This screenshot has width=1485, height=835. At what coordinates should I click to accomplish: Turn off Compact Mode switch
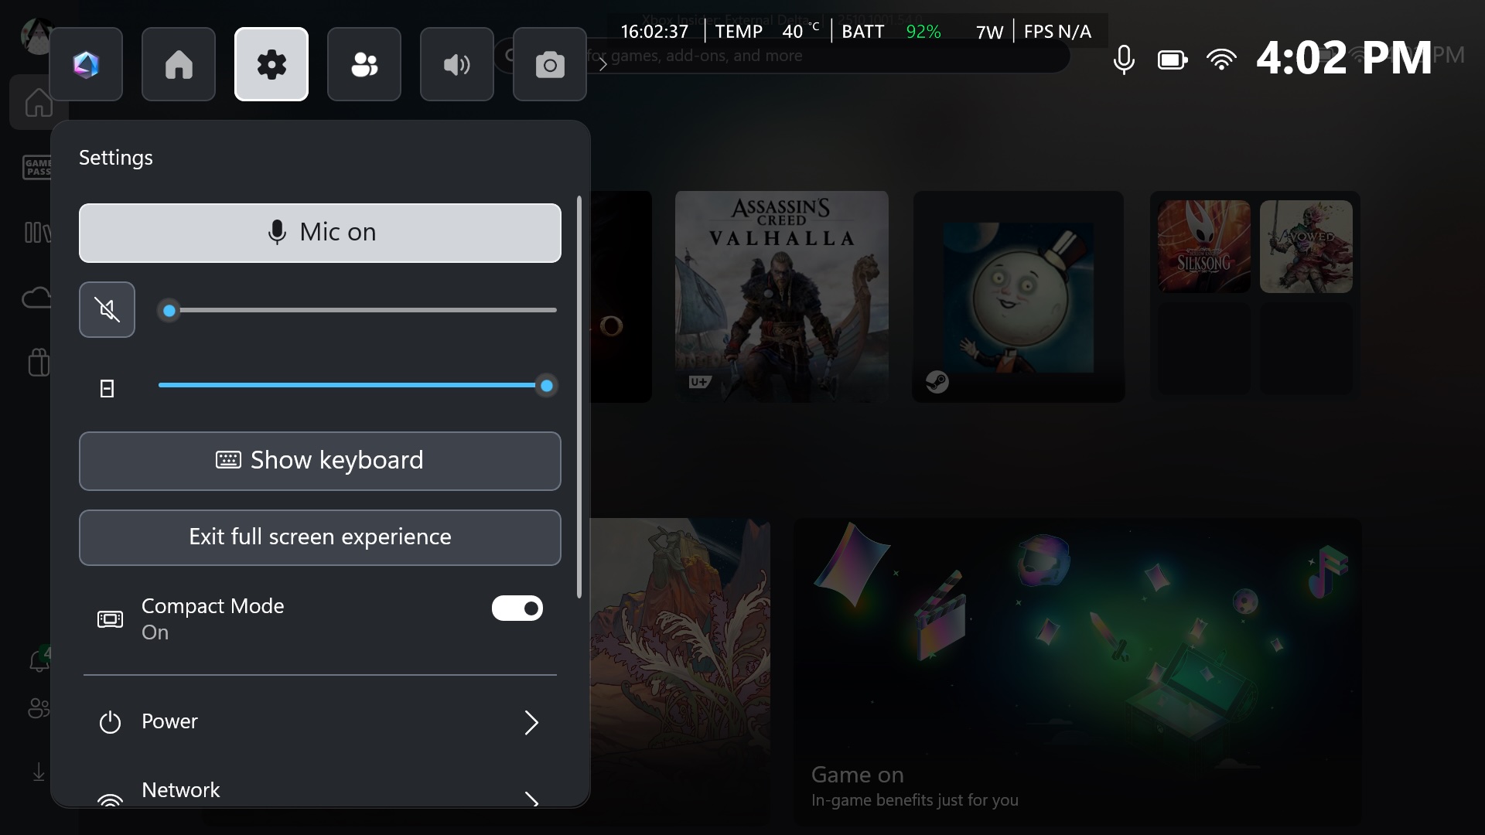tap(517, 608)
